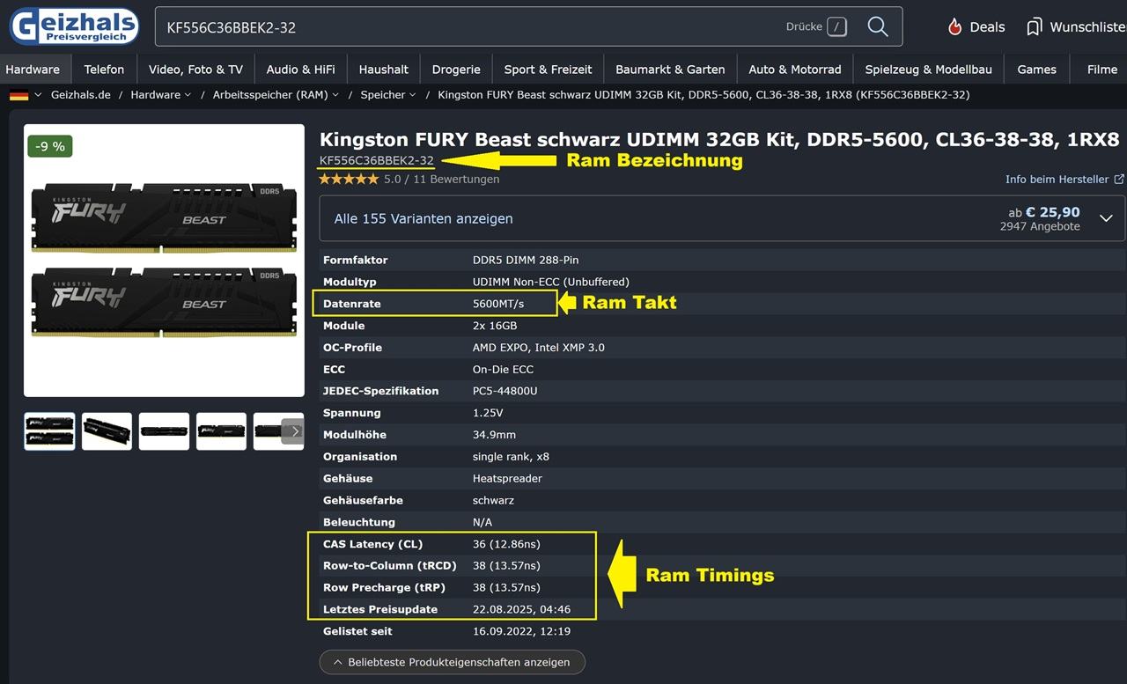Click the Wunschliste bookmark icon

coord(1035,27)
